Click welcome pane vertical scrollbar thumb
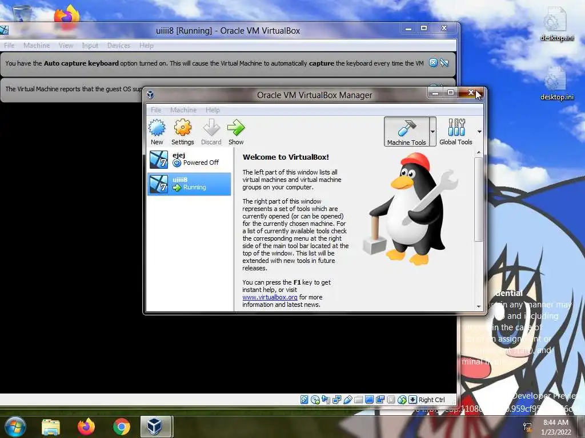The width and height of the screenshot is (585, 438). [x=479, y=199]
